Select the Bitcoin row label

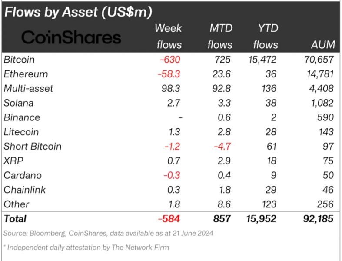[x=19, y=60]
